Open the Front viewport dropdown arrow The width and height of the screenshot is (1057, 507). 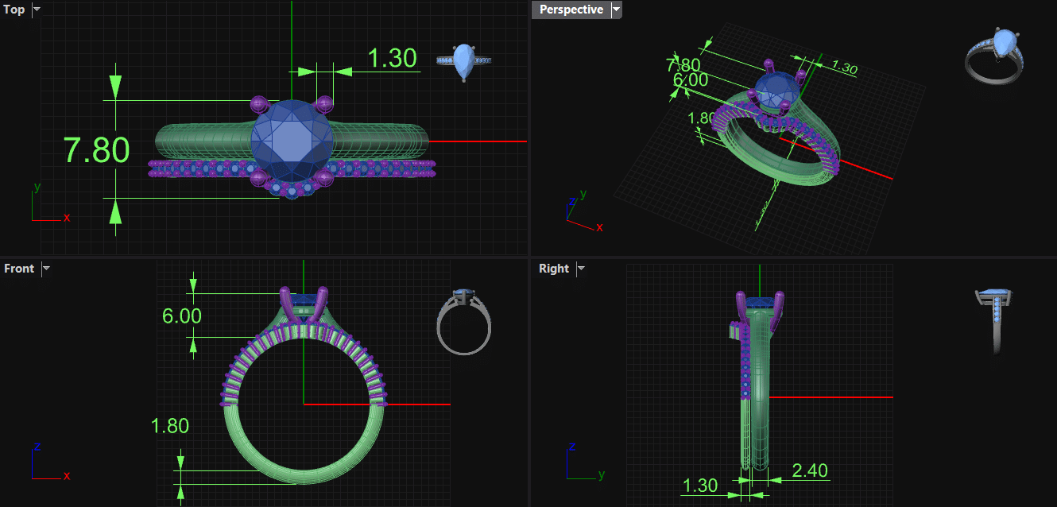46,269
